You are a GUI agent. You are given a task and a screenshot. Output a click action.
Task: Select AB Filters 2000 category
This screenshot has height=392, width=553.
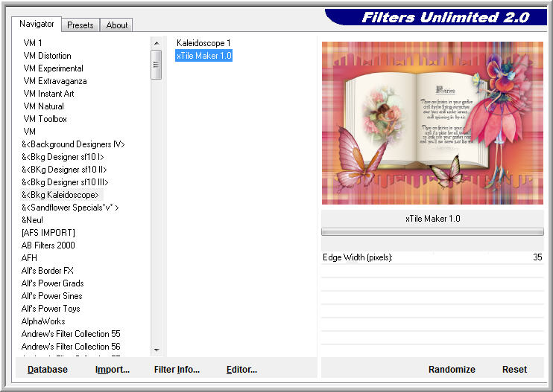coord(48,245)
